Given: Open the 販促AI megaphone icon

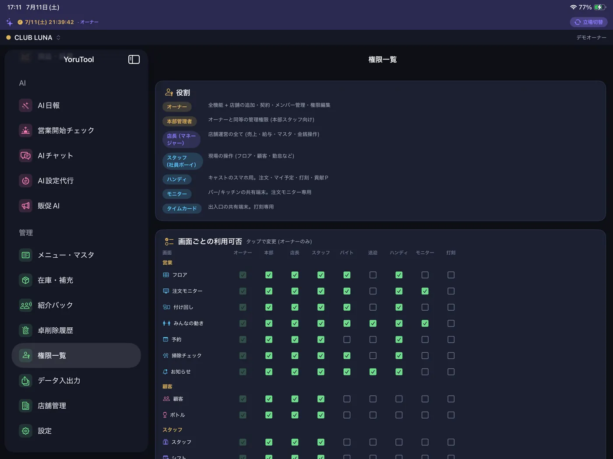Looking at the screenshot, I should pyautogui.click(x=26, y=206).
